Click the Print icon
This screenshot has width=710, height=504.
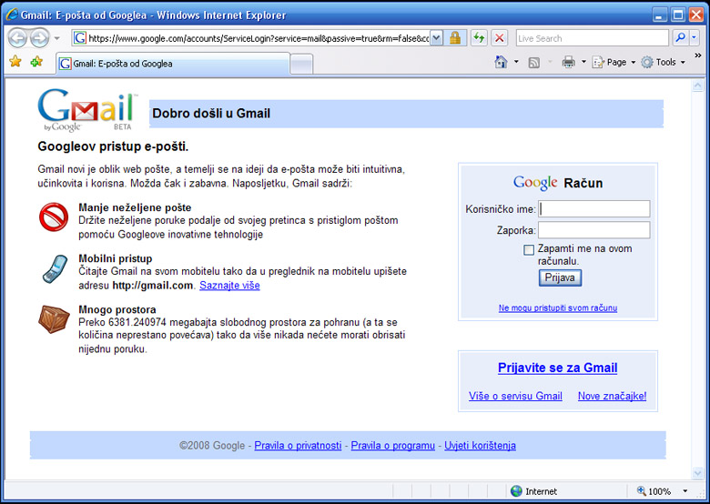click(568, 62)
